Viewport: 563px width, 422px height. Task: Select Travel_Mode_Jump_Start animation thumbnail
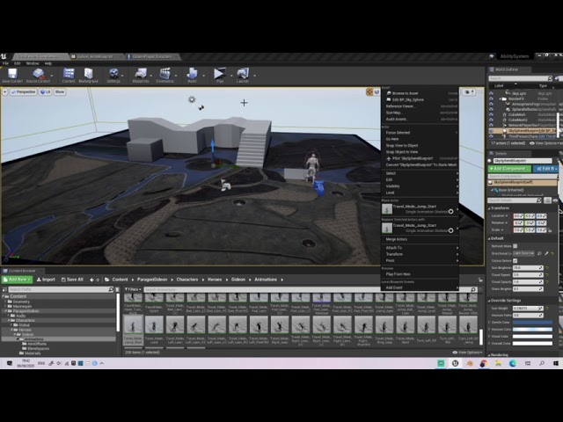(133, 330)
